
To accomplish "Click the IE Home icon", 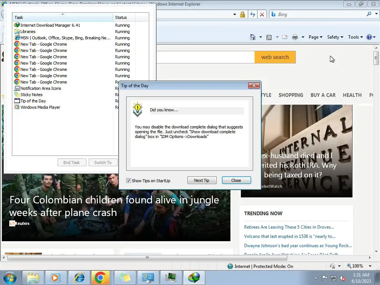I will tap(252, 37).
